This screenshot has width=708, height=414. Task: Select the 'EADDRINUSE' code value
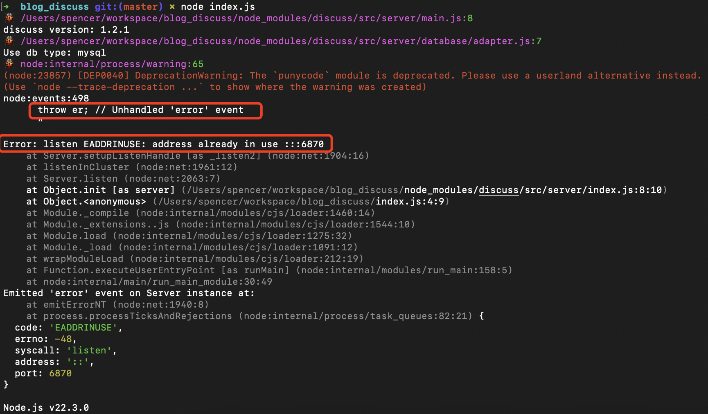[x=83, y=327]
